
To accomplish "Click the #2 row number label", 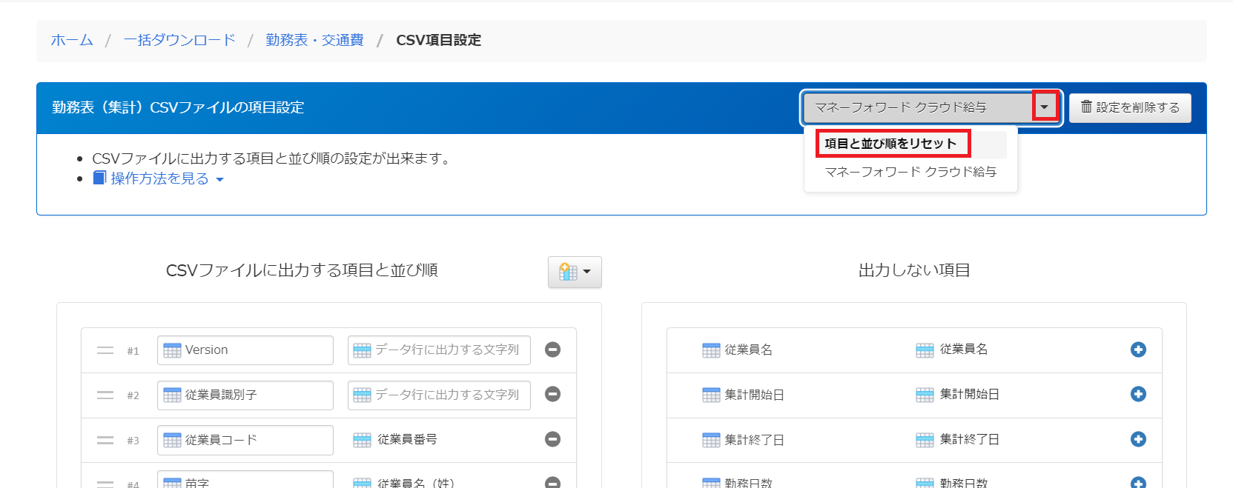I will 133,395.
